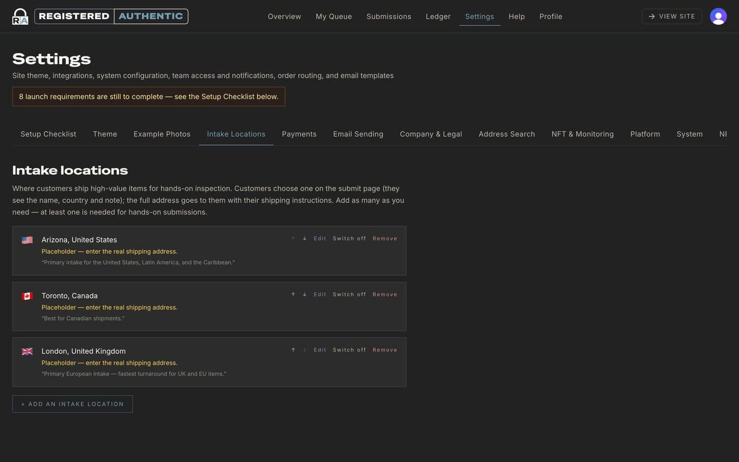739x462 pixels.
Task: Click the Canada flag icon
Action: 27,296
